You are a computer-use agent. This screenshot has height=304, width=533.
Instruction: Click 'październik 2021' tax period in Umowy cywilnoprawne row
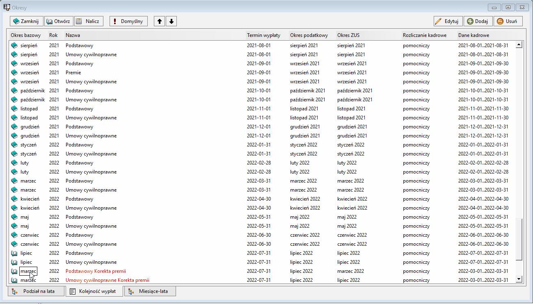[x=307, y=100]
